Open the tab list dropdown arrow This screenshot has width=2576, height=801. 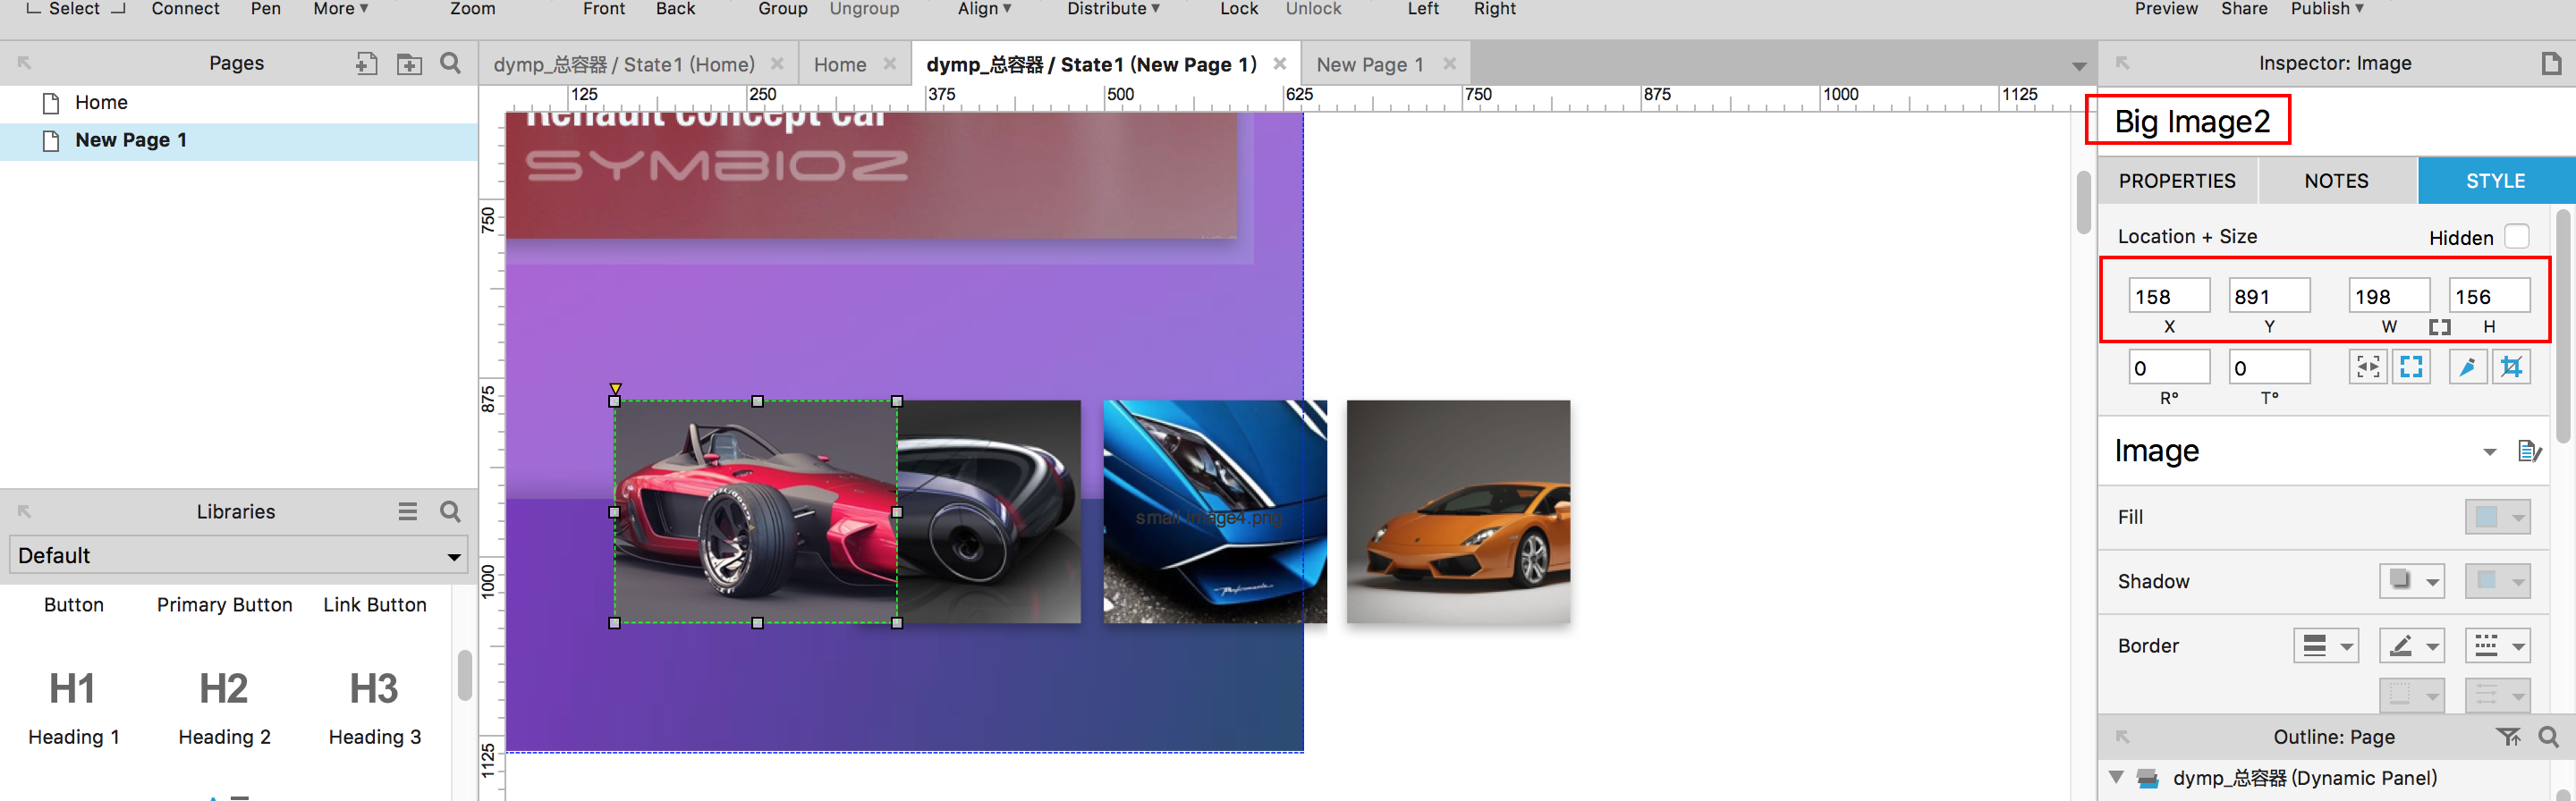tap(2079, 67)
